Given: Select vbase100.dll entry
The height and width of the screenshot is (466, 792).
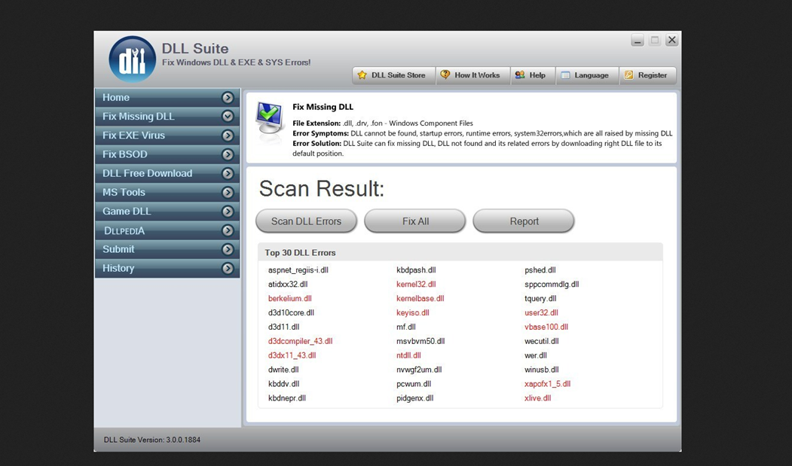Looking at the screenshot, I should (546, 327).
